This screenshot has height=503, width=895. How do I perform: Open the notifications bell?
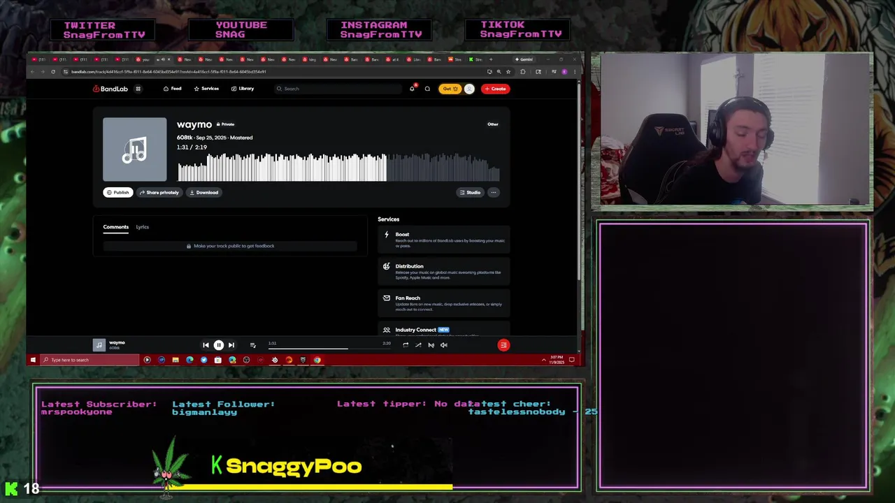pos(412,89)
